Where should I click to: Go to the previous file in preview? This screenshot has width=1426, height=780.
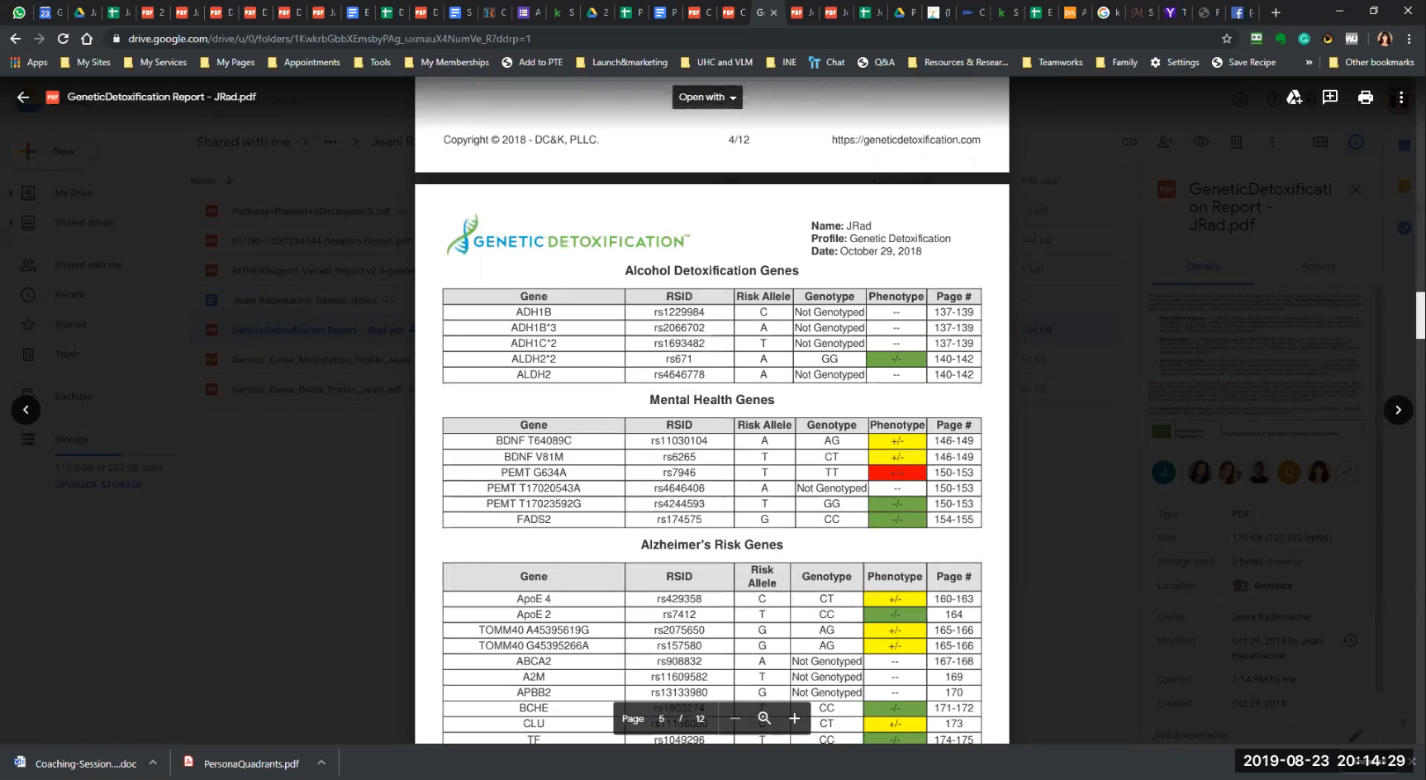click(x=26, y=410)
